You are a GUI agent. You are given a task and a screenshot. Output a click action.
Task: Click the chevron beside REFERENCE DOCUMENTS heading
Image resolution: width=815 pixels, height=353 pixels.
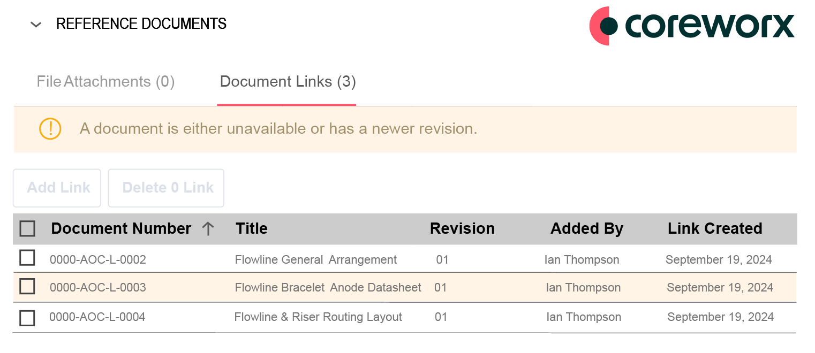coord(35,24)
